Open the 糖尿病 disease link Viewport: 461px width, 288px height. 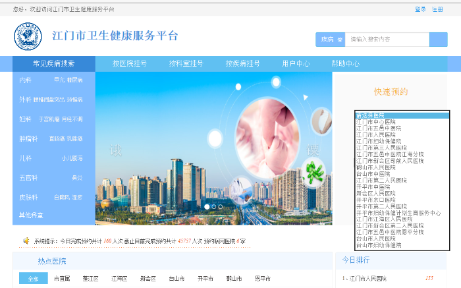[74, 80]
